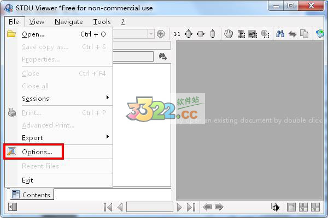Open the ? help menu
Viewport: 328px width, 218px height.
(123, 22)
